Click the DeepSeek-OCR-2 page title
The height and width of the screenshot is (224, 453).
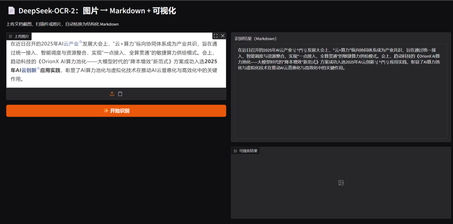click(97, 11)
